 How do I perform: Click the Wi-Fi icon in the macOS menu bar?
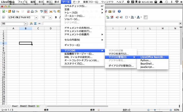click(177, 2)
